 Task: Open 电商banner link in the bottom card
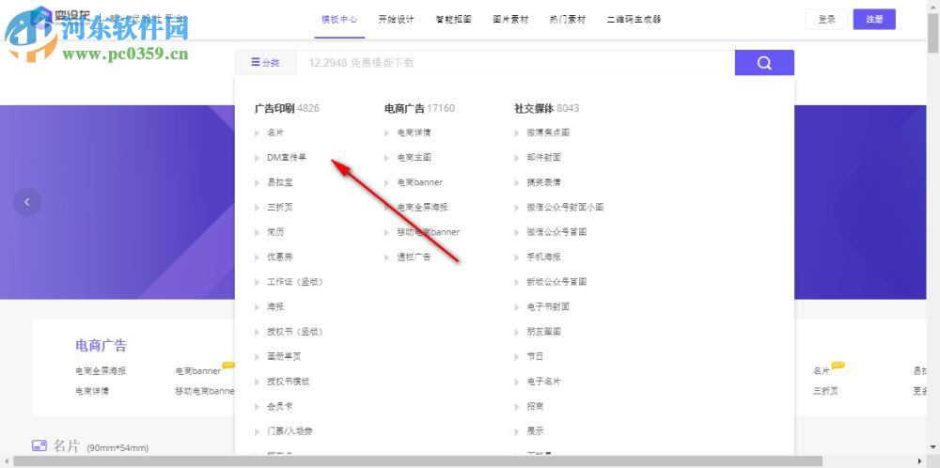tap(197, 371)
